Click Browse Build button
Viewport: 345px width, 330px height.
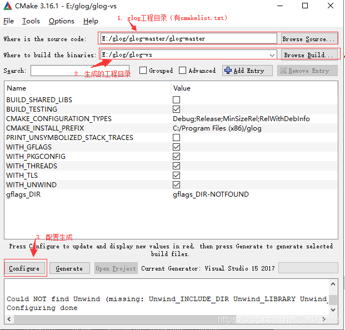(309, 55)
